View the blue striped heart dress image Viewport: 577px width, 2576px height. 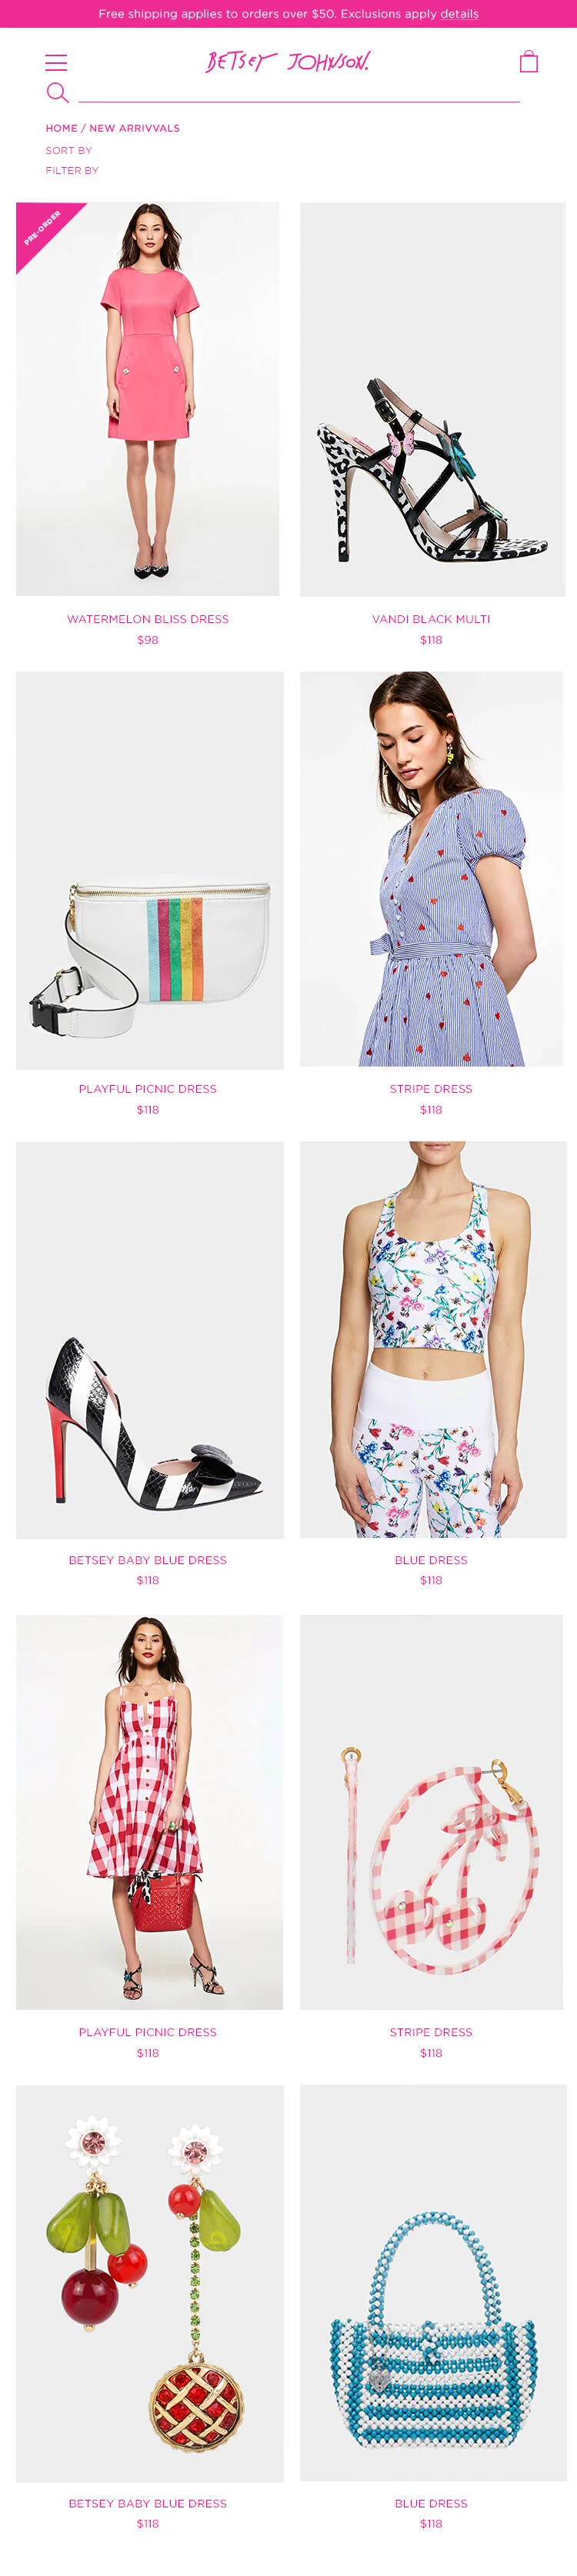click(x=432, y=868)
